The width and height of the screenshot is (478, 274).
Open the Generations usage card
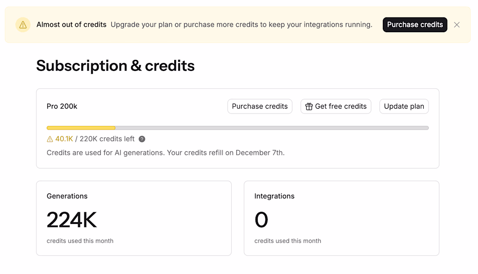coord(134,218)
